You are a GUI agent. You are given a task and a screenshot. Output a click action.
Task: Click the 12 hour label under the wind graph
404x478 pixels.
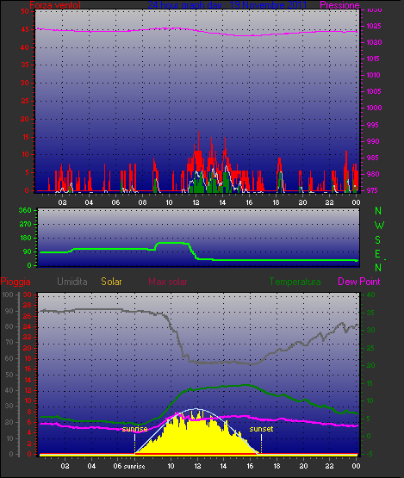(x=196, y=202)
